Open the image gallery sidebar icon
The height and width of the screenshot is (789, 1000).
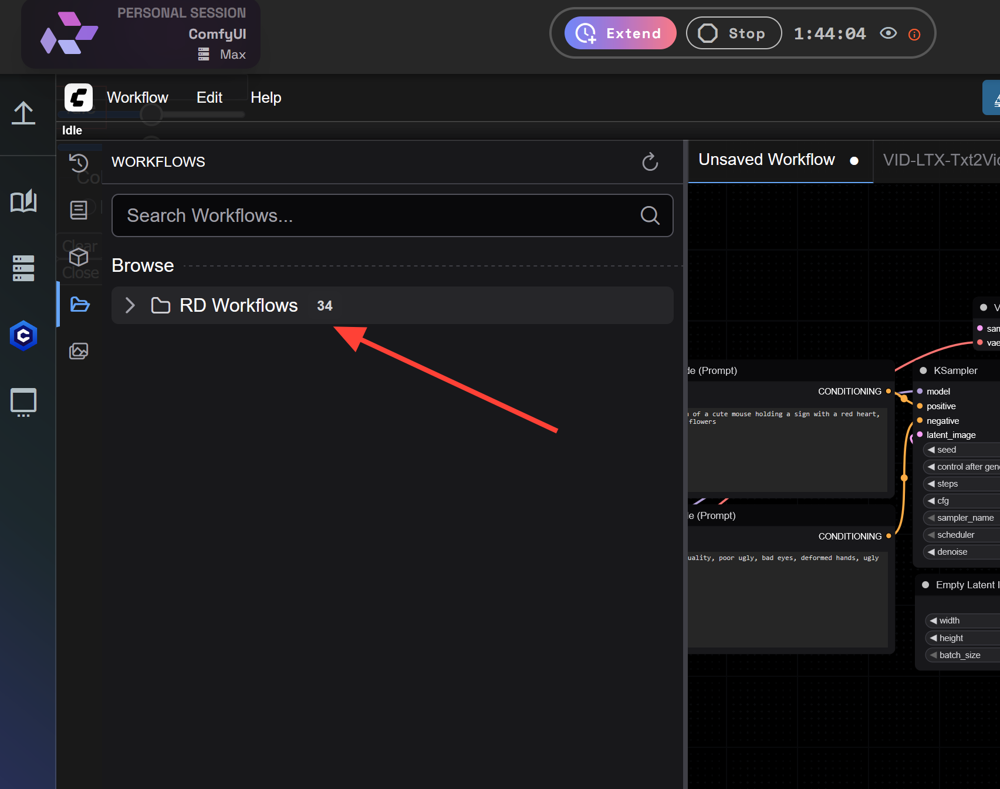(x=79, y=350)
